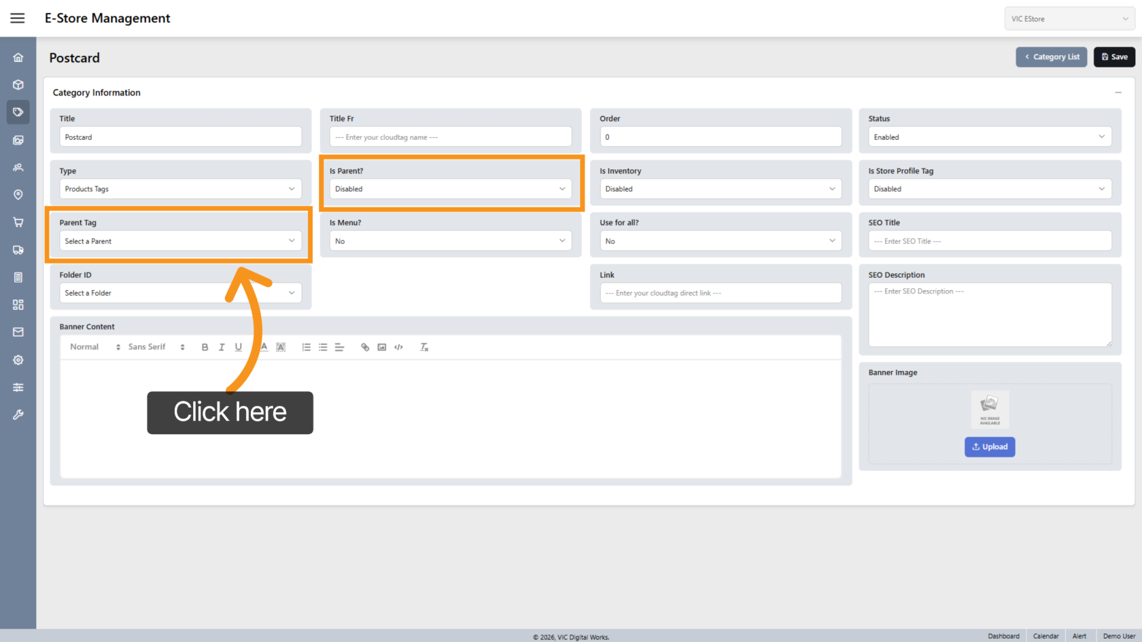
Task: Go to Dashboard in footer
Action: click(x=1003, y=636)
